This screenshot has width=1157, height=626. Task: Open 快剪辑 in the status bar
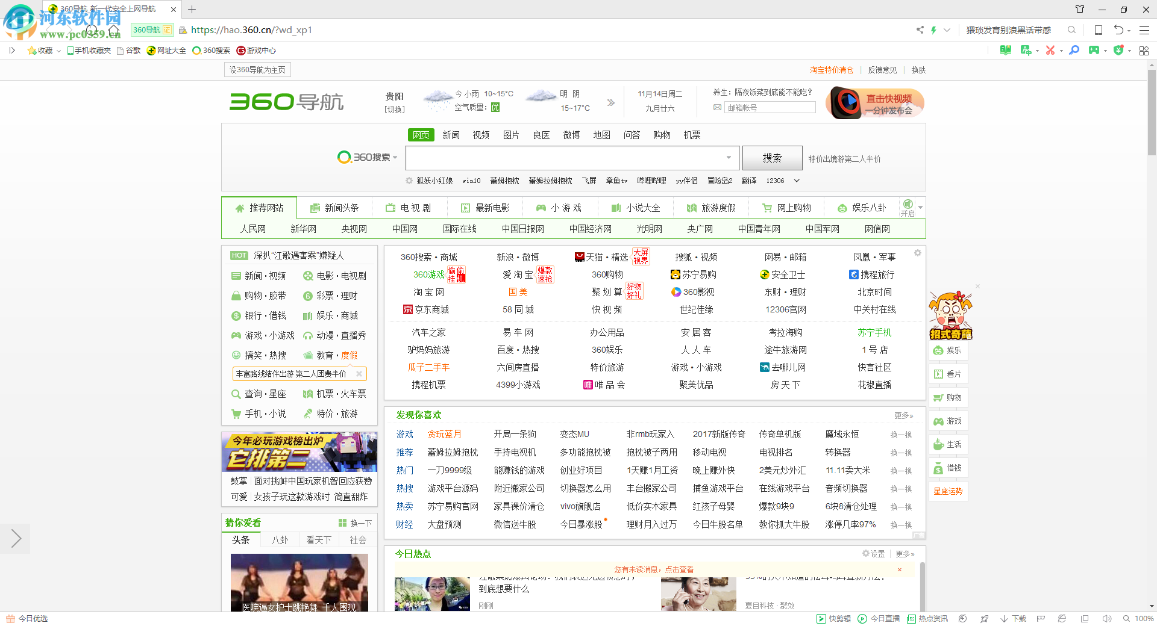pos(833,618)
